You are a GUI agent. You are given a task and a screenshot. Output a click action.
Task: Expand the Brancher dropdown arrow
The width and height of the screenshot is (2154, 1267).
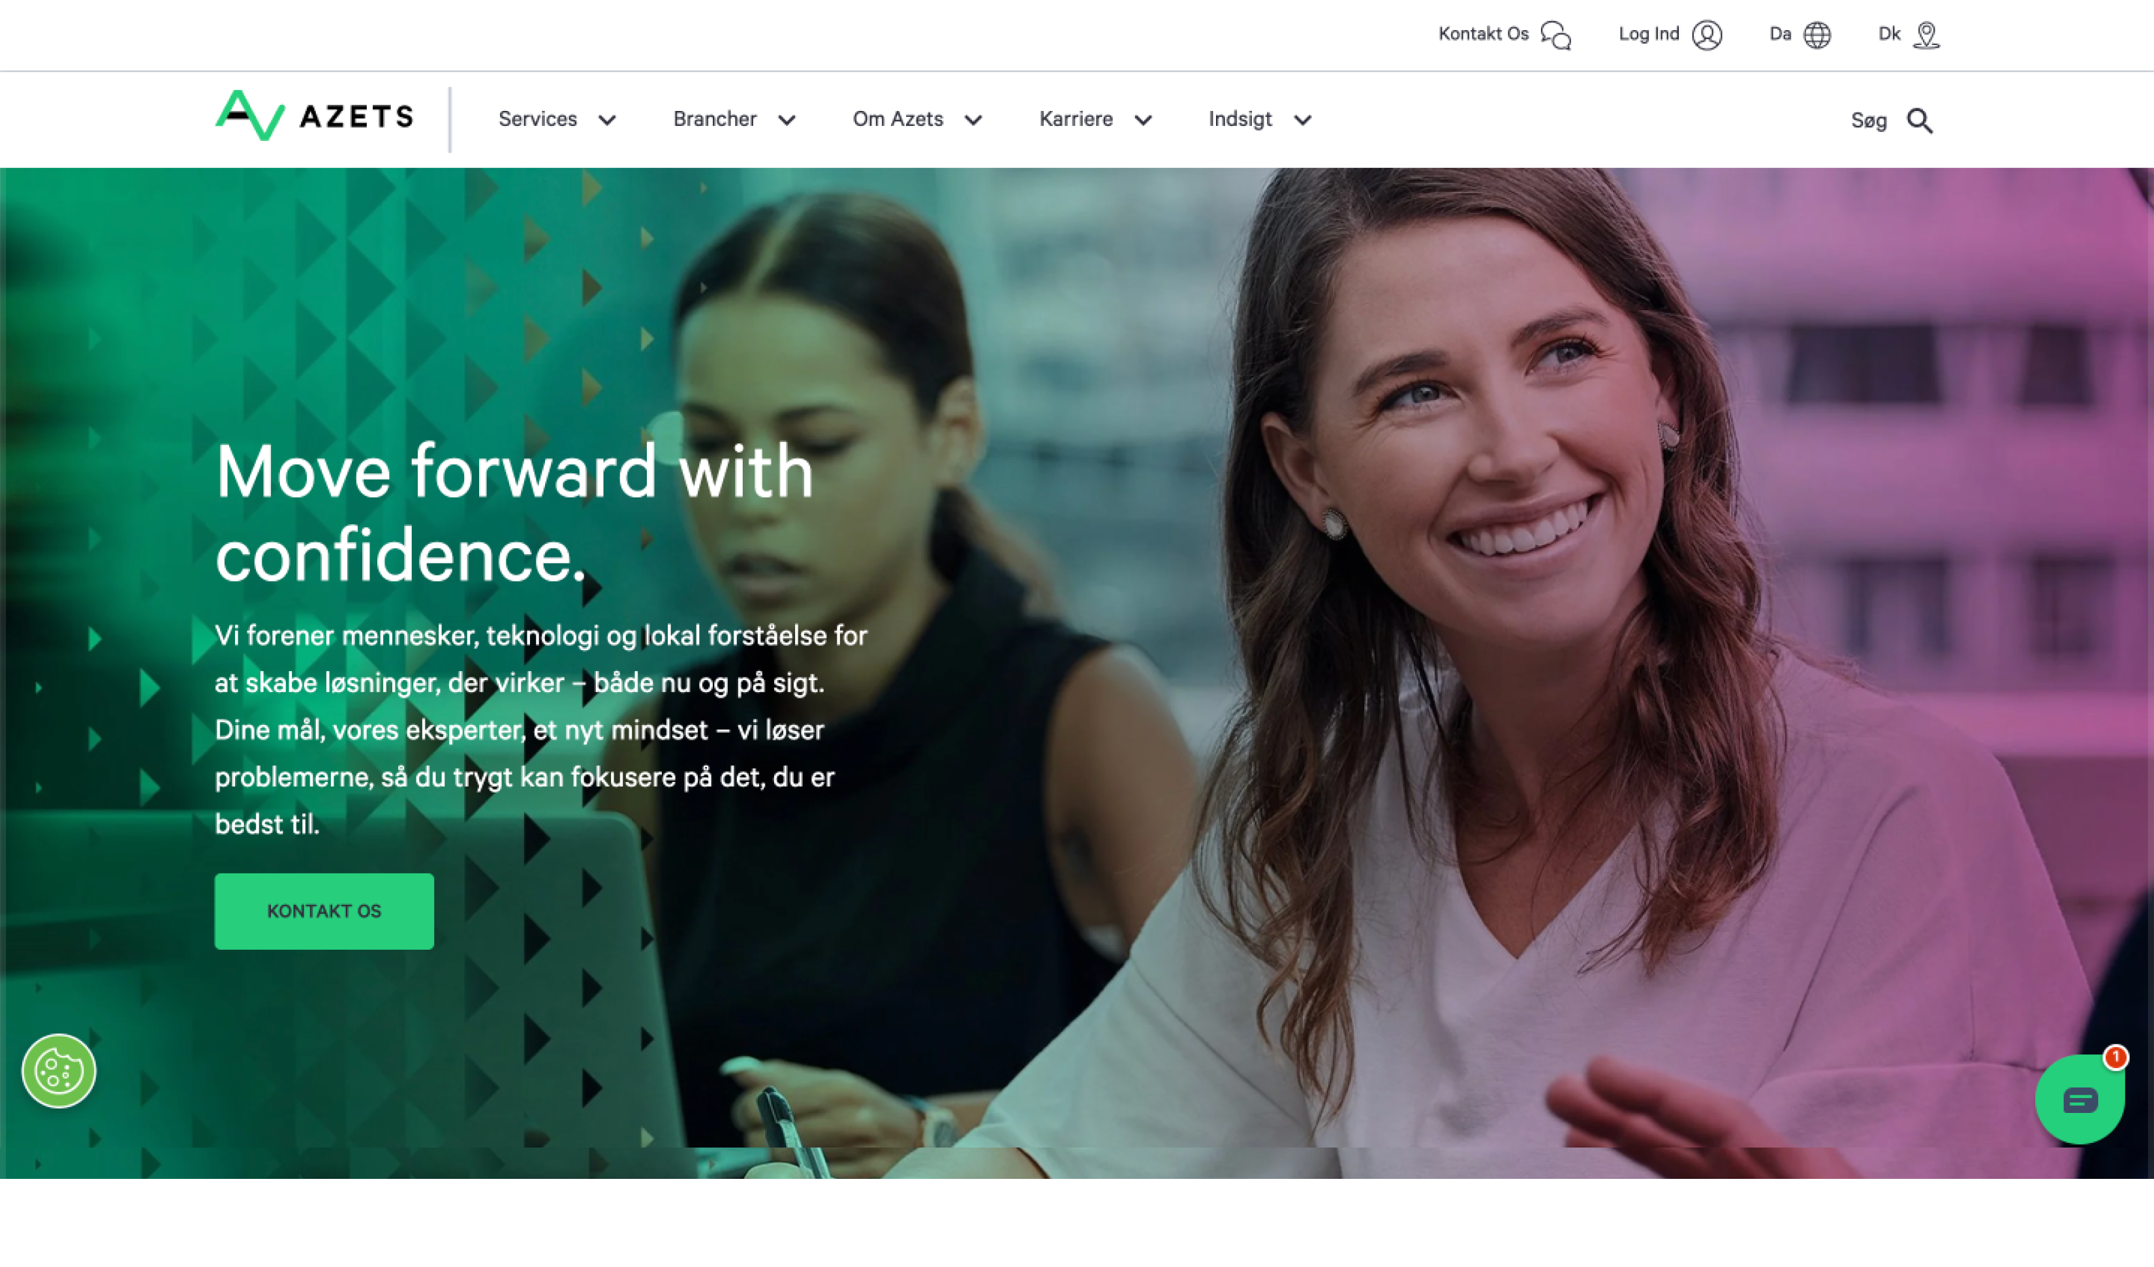click(x=787, y=119)
